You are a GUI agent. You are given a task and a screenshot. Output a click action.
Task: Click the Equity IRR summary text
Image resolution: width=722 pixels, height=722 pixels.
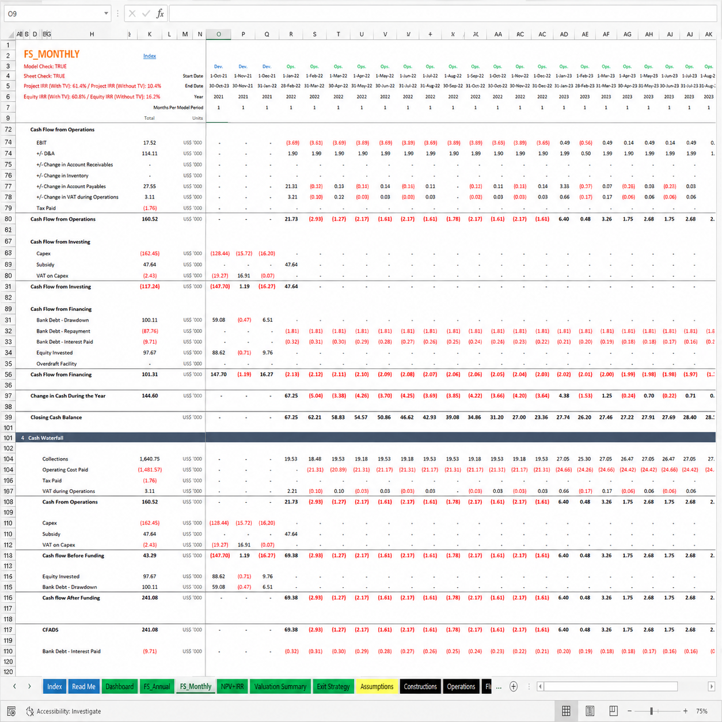tap(92, 97)
